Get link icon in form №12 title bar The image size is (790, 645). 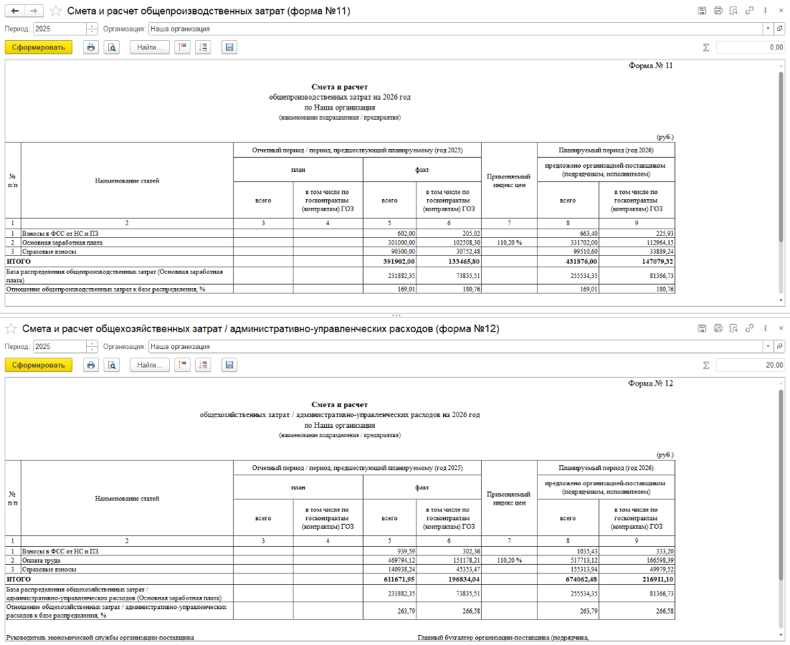(x=750, y=328)
